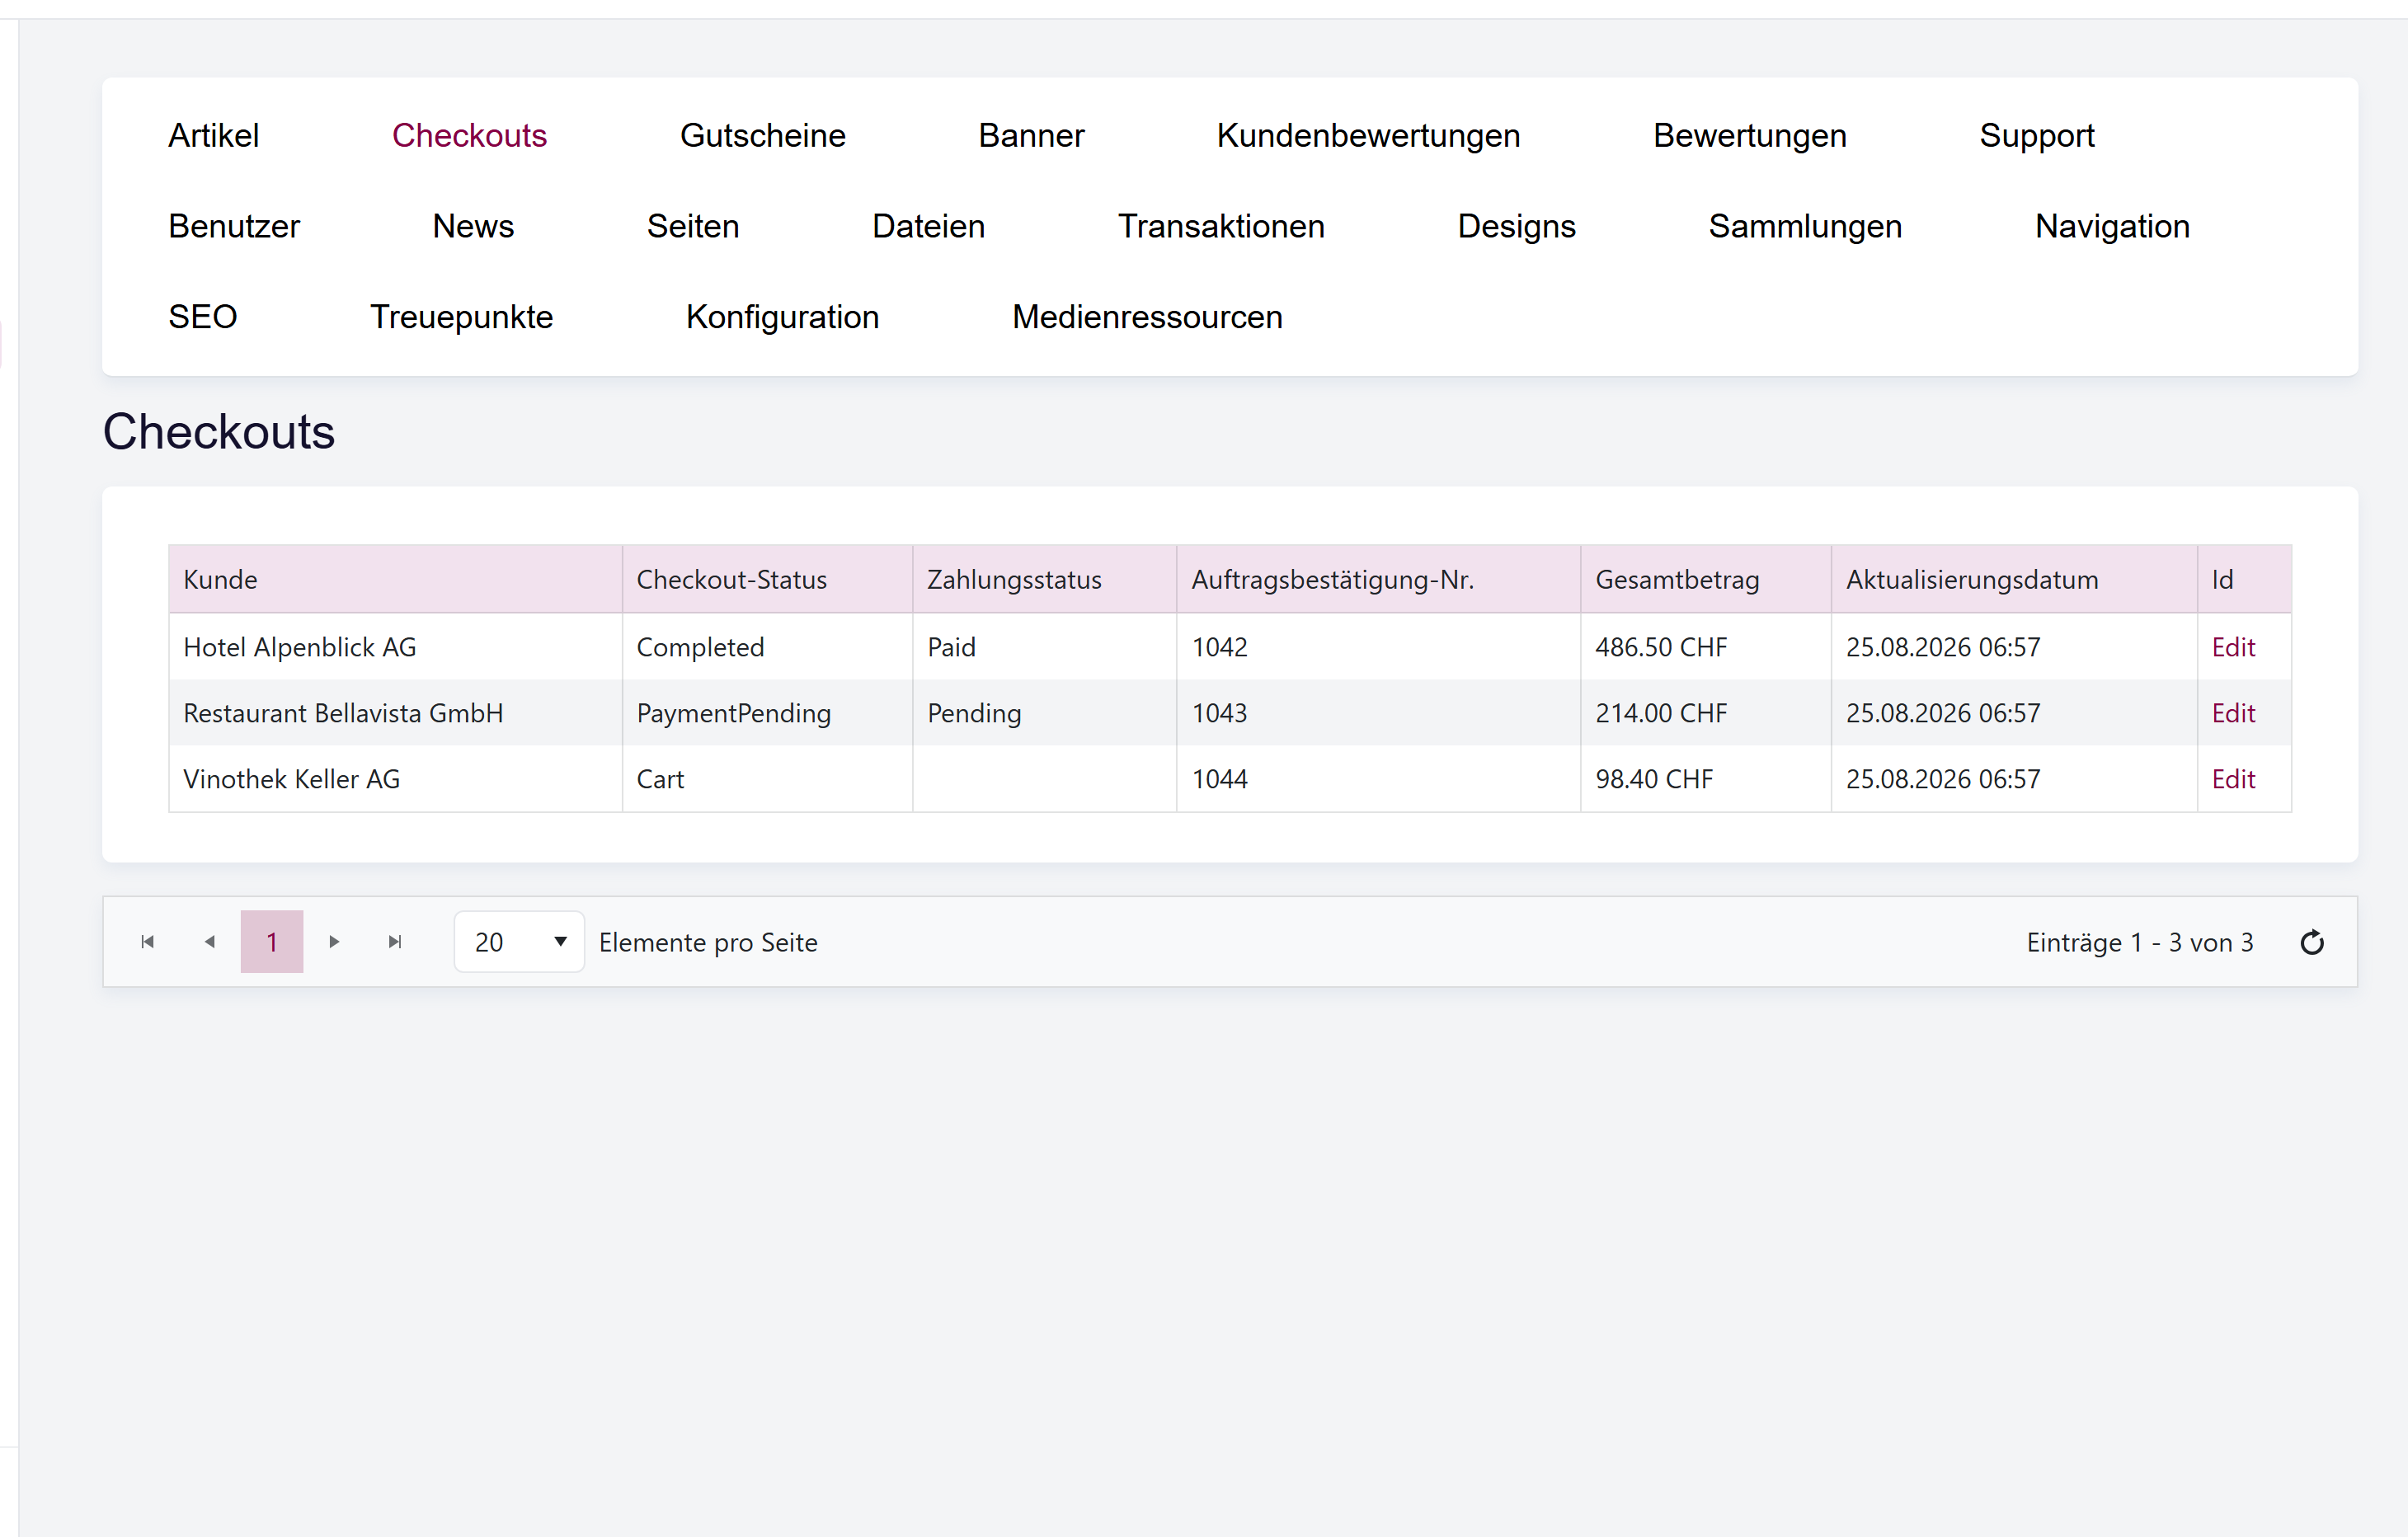This screenshot has width=2408, height=1537.
Task: Click the PaymentPending status cell
Action: (767, 714)
